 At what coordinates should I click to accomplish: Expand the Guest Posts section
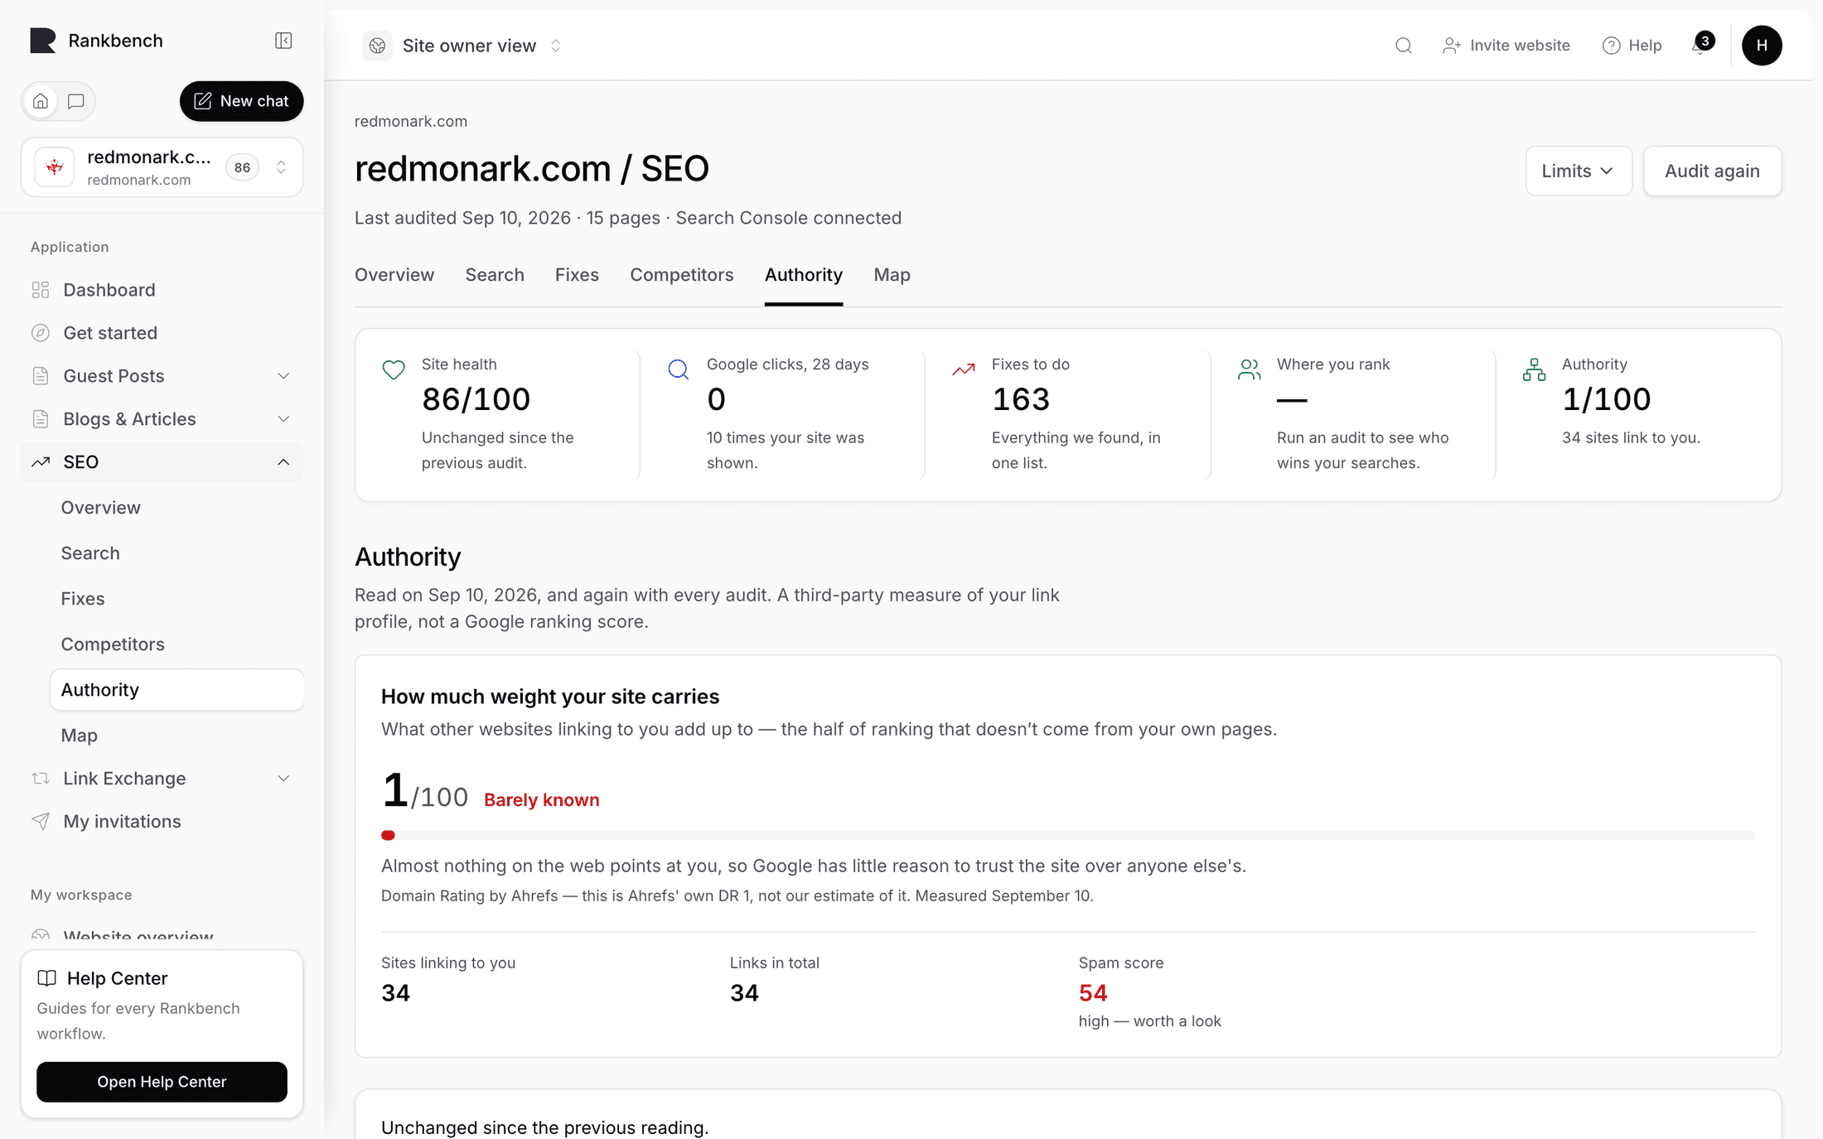pos(162,376)
